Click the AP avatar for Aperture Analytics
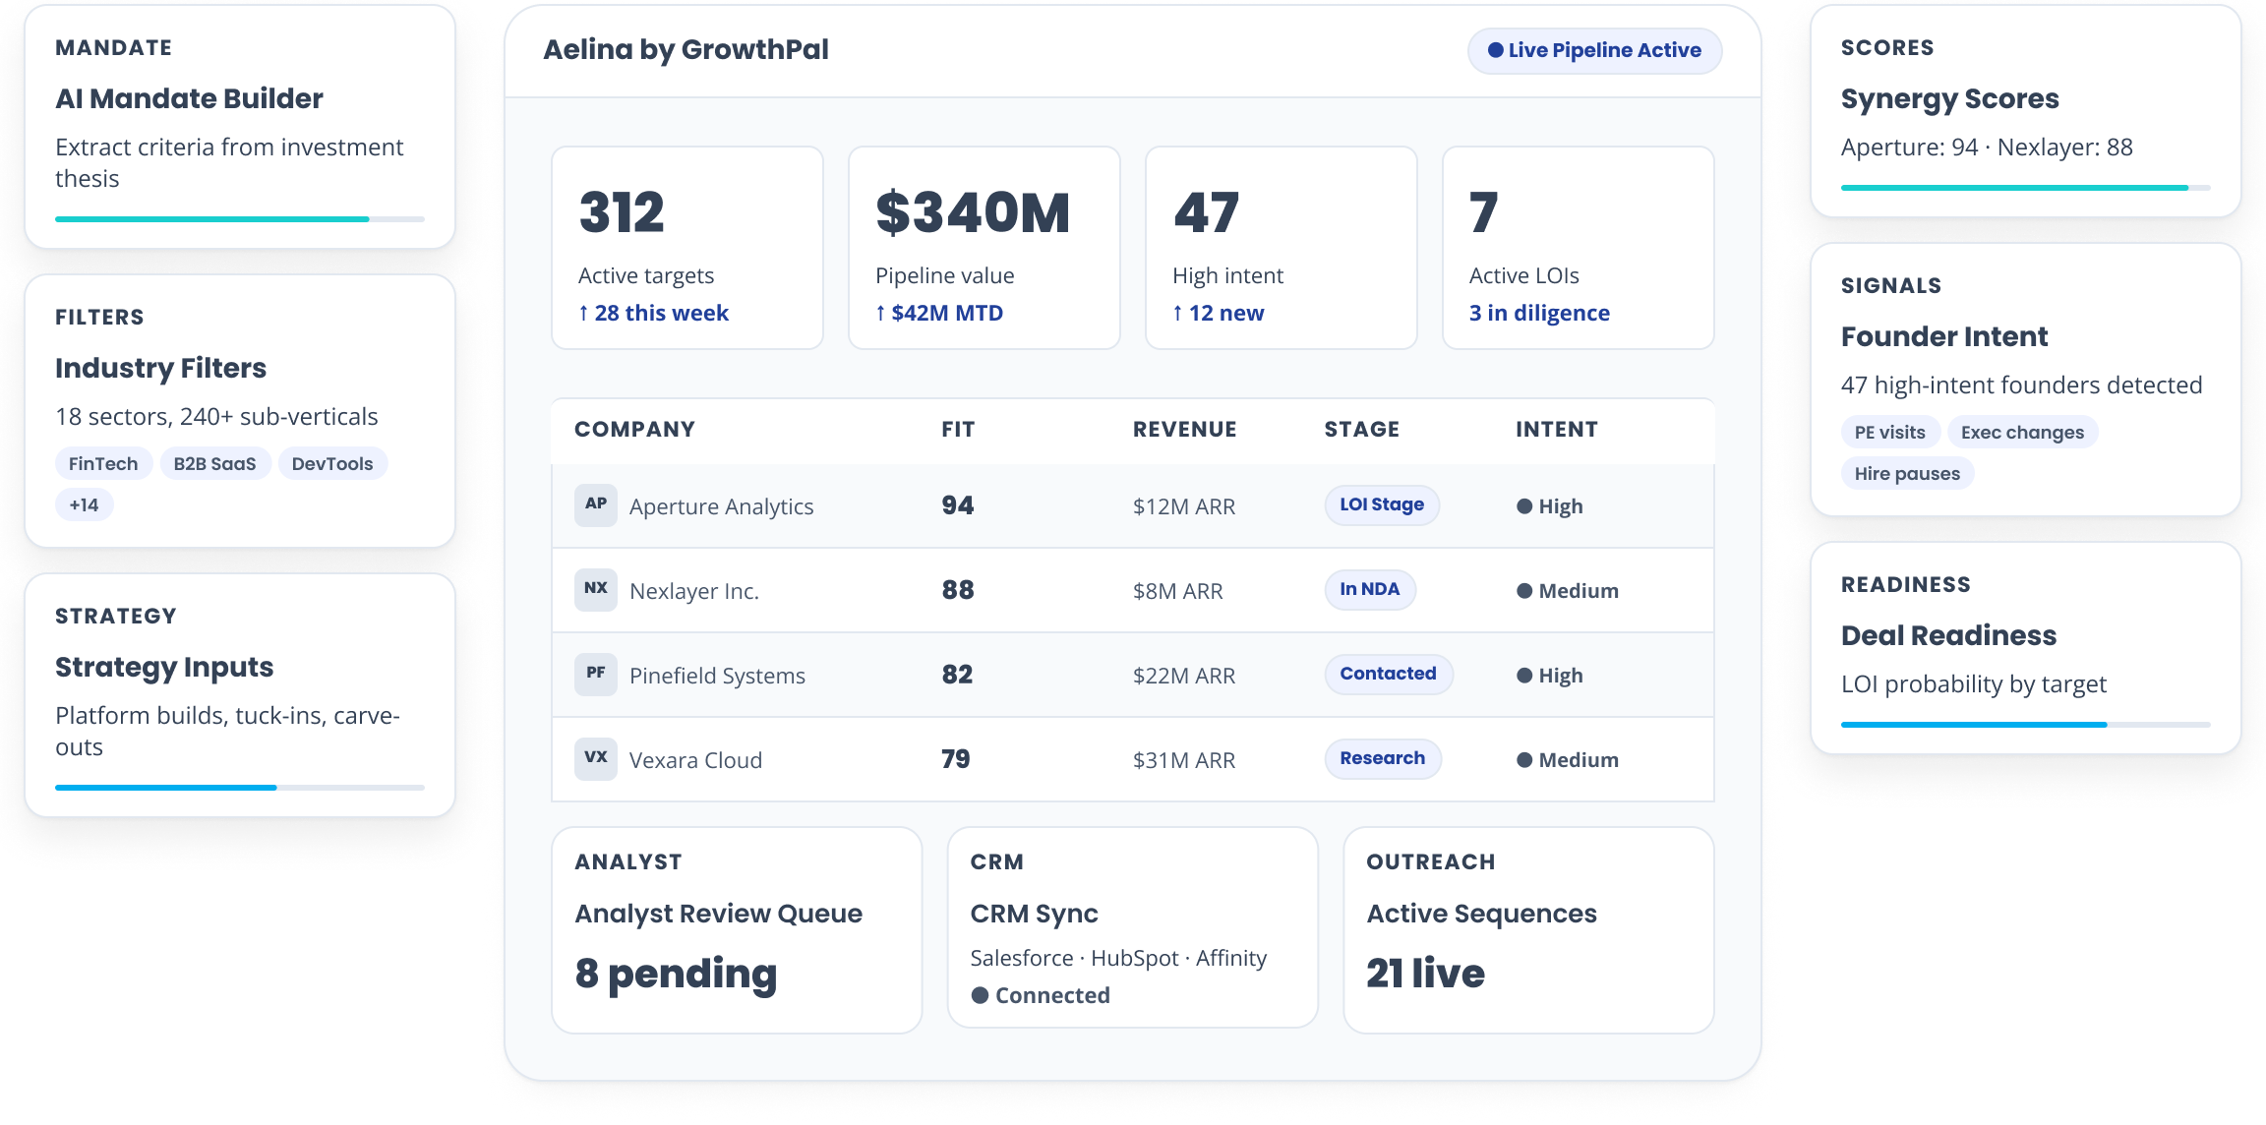The width and height of the screenshot is (2266, 1125). point(595,504)
